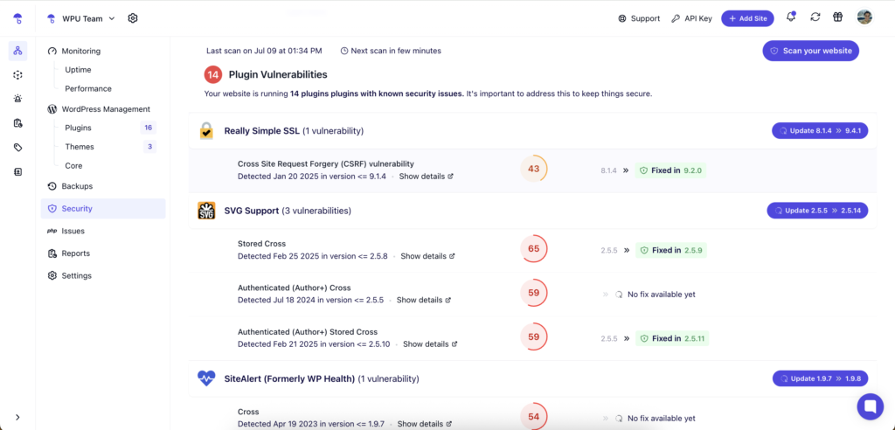895x430 pixels.
Task: Open the Themes menu item
Action: point(80,147)
